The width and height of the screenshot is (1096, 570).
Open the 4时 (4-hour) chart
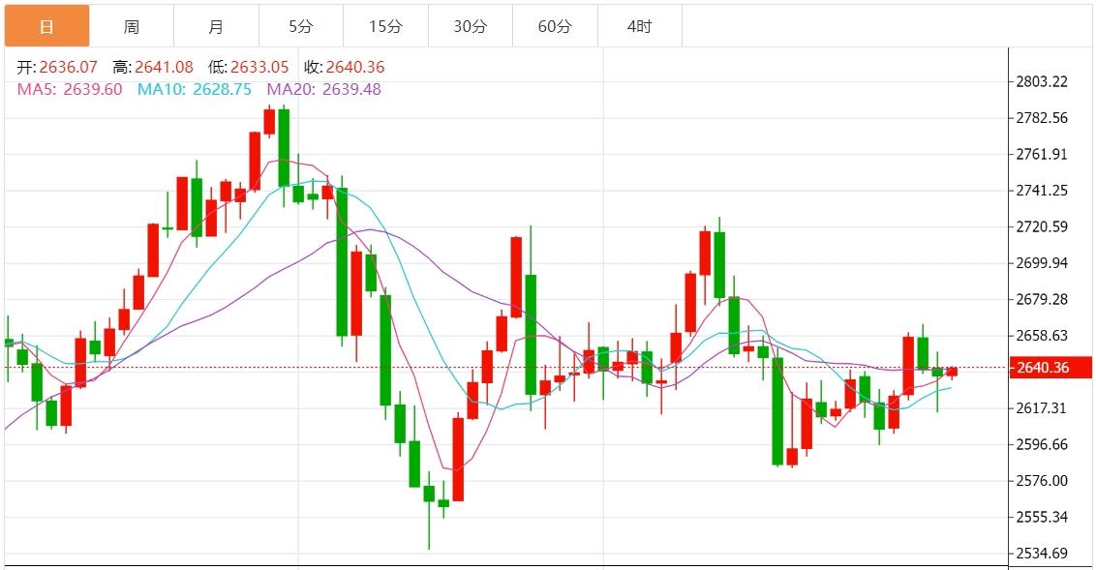click(x=639, y=26)
